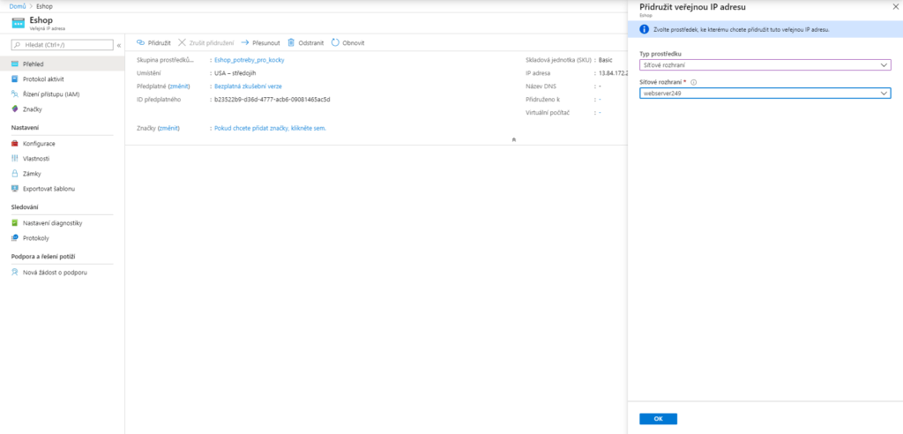
Task: Click the Odstranit trash icon
Action: click(x=291, y=42)
